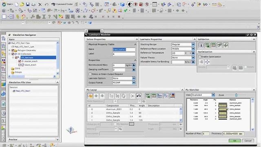Open the Command Finder

(62, 4)
